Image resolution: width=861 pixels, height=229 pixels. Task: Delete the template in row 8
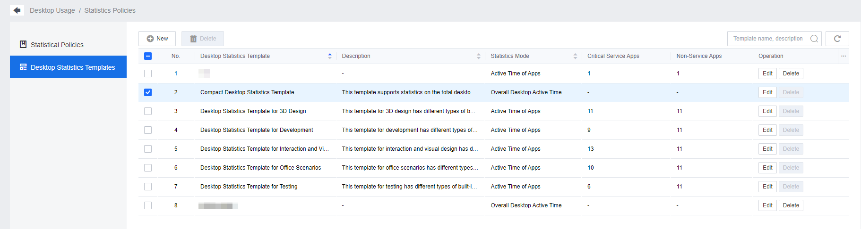point(791,205)
